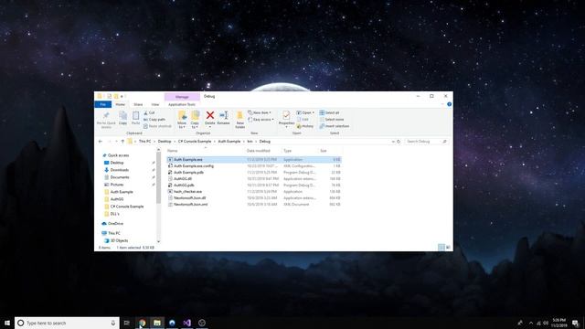The height and width of the screenshot is (329, 585).
Task: Click the Manage contextual tab
Action: [182, 97]
